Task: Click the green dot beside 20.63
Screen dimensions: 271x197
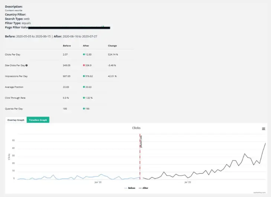Action: [84, 87]
